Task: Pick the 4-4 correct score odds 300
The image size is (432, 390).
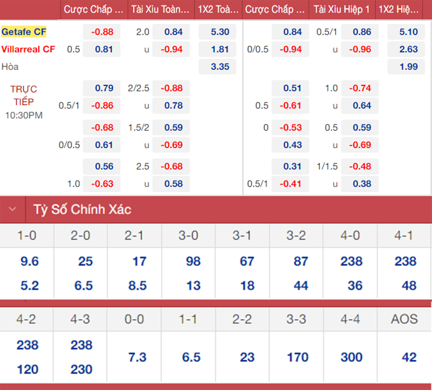Action: tap(351, 357)
